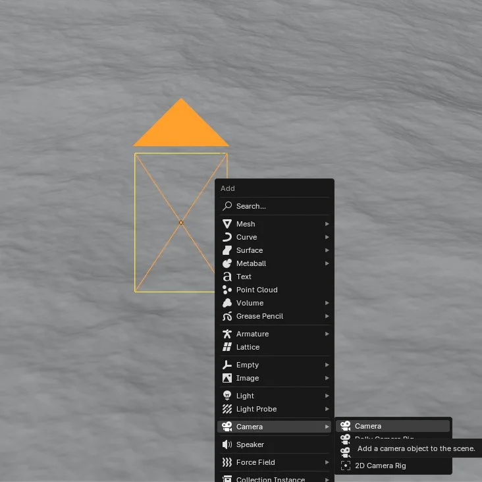Click the orange triangle of selected camera
Viewport: 482px width, 482px height.
pos(181,128)
